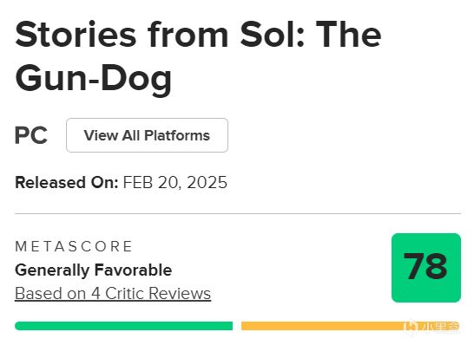Click the Gun-Dog line of the title
Image resolution: width=474 pixels, height=345 pixels.
94,78
